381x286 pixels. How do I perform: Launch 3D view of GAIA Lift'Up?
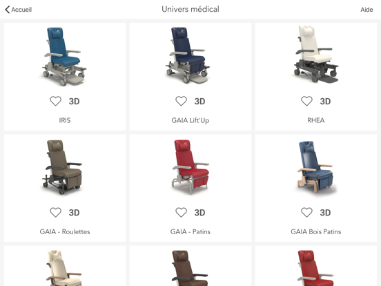pos(199,102)
